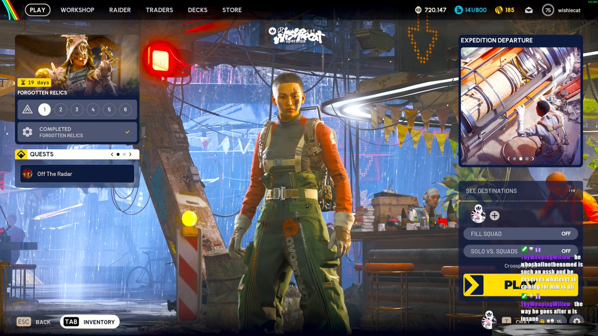Select stage 2 of Forgotten Relics
Image resolution: width=598 pixels, height=336 pixels.
click(60, 110)
